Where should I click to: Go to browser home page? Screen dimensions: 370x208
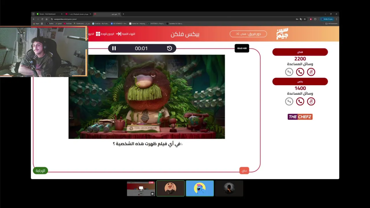(x=47, y=19)
